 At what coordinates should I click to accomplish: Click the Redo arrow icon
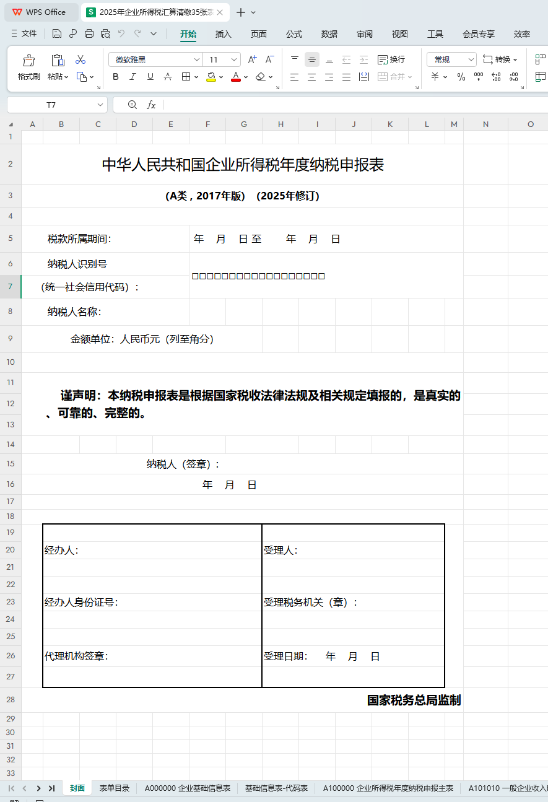coord(137,34)
